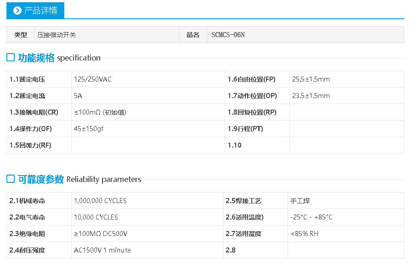Click the arrow icon in 产品详情 tab
Viewport: 419px width, 264px height.
17,11
